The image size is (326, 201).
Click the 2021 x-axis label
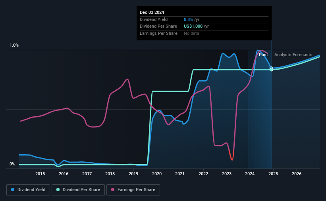tap(180, 174)
